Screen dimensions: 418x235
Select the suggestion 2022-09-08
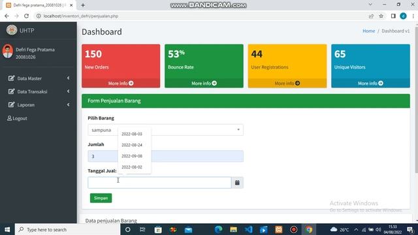tap(132, 156)
